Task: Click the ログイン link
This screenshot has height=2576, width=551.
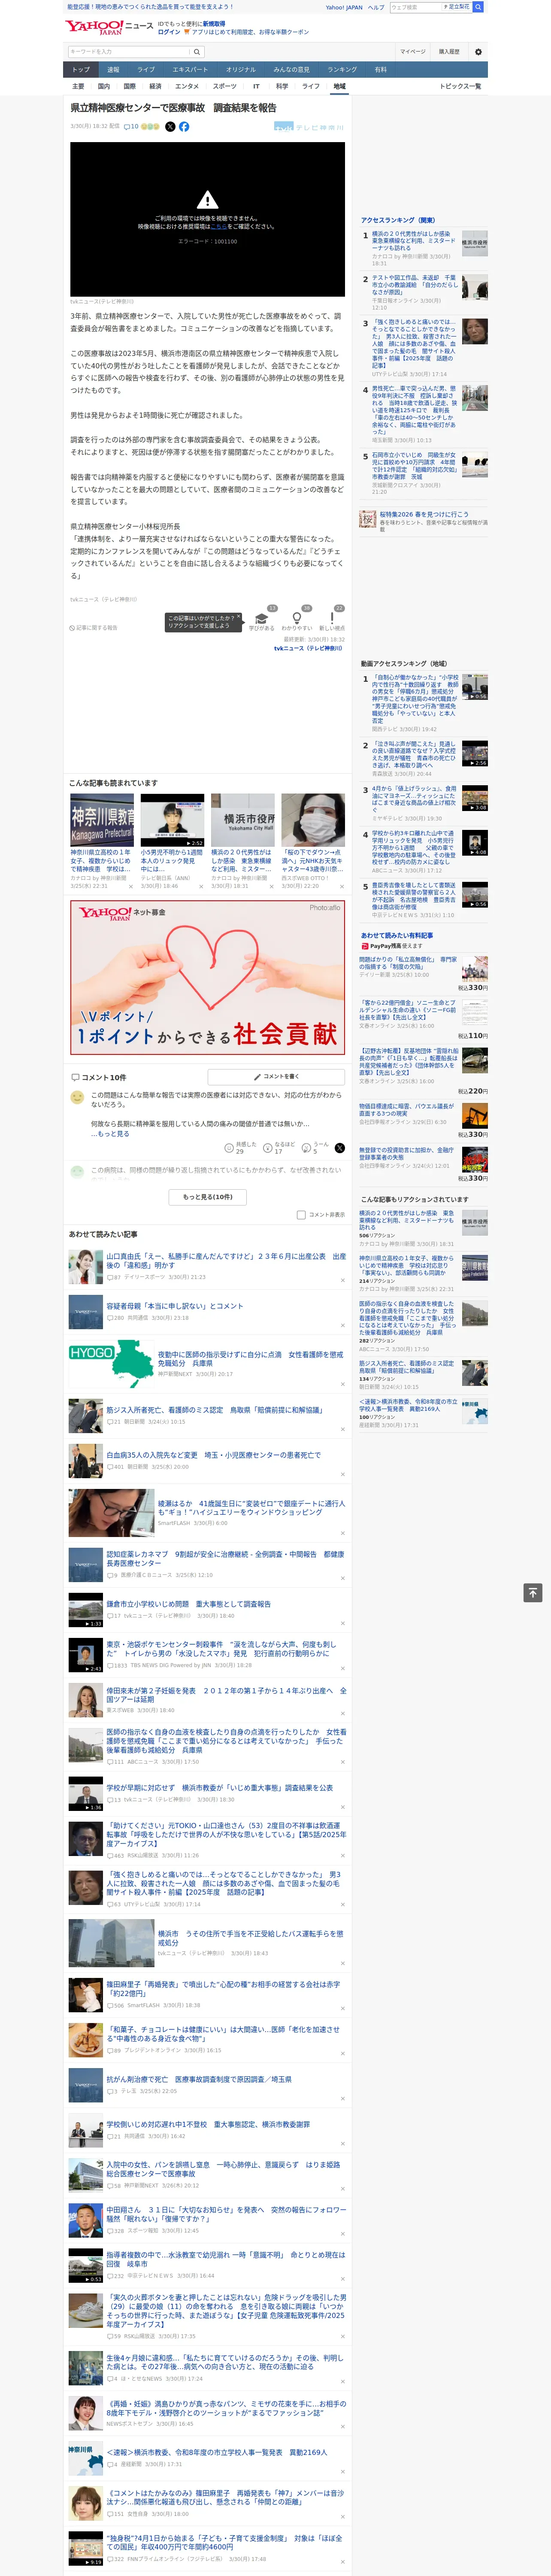Action: point(169,32)
